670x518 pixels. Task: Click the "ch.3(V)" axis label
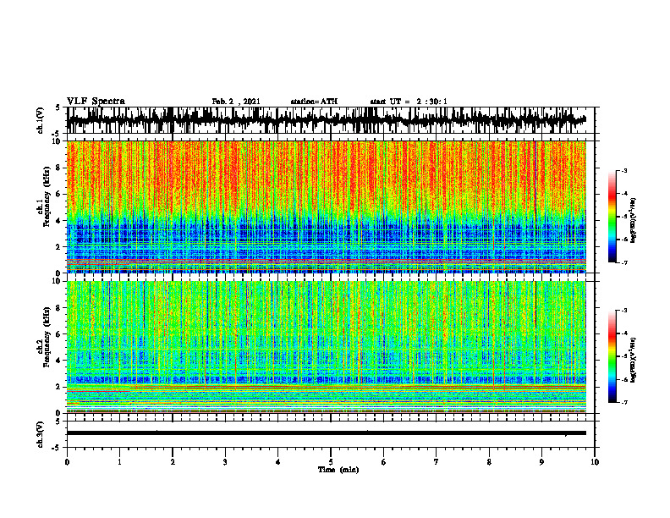[41, 435]
